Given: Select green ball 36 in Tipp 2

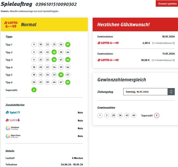Looking at the screenshot, I should 54,52.
